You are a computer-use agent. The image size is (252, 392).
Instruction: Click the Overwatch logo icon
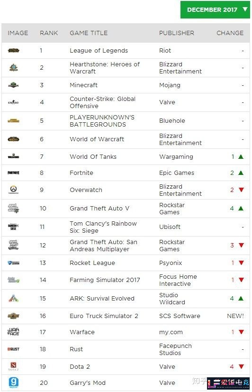tap(13, 190)
